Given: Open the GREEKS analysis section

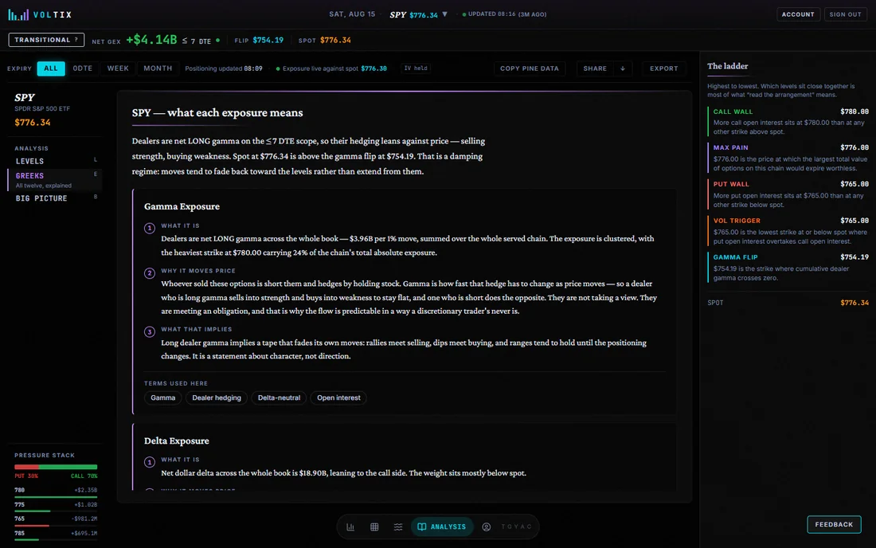Looking at the screenshot, I should (x=55, y=179).
